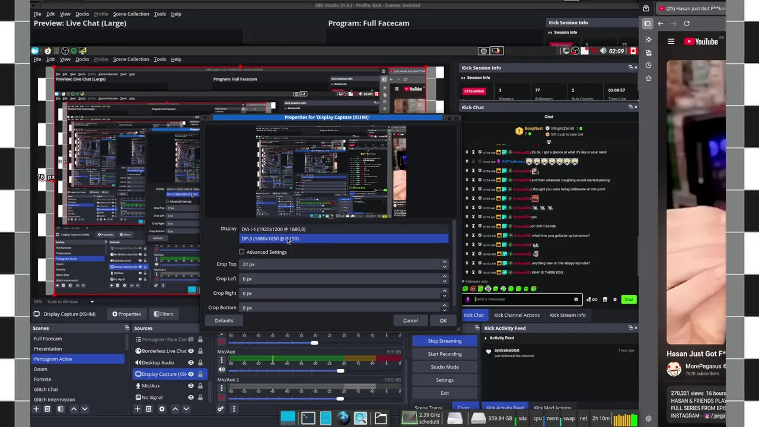Open advanced audio properties gears icon in mixer
This screenshot has height=427, width=759.
pyautogui.click(x=221, y=409)
